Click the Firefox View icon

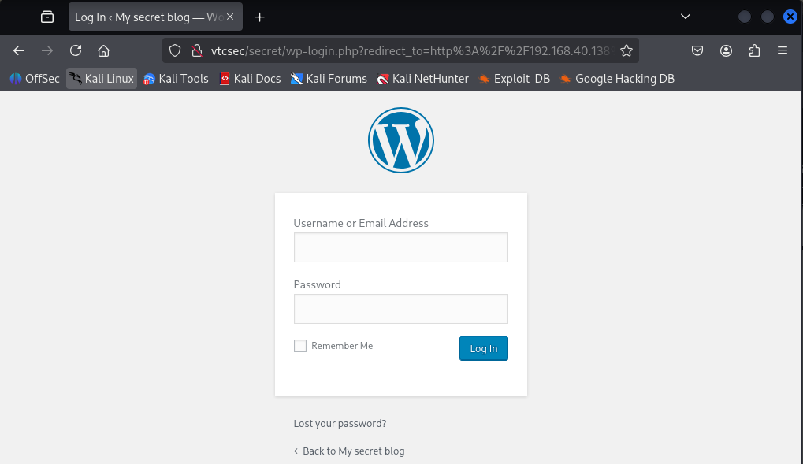pyautogui.click(x=47, y=17)
